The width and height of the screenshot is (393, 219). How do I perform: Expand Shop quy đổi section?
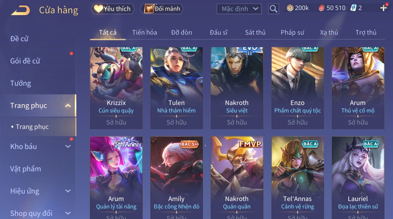68,213
